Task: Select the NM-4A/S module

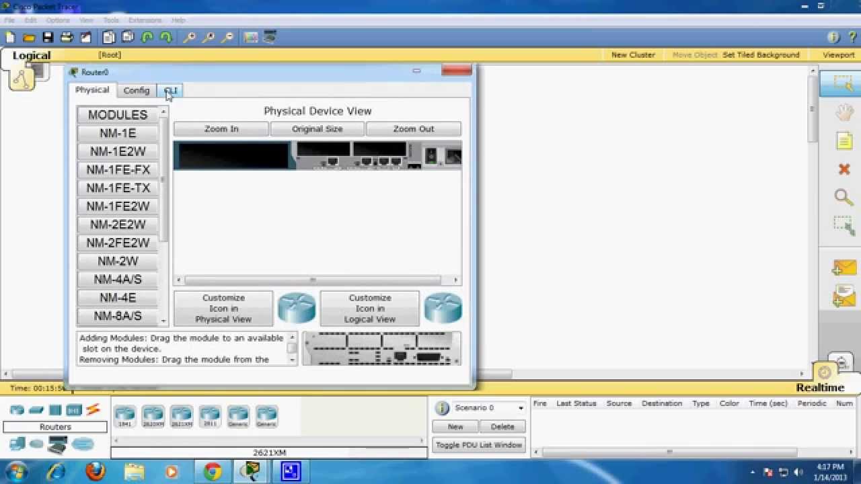Action: pyautogui.click(x=118, y=280)
